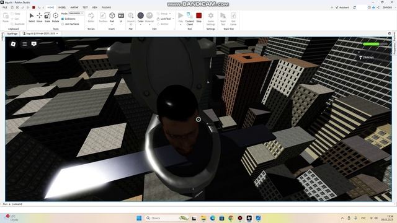Open the Material picker
This screenshot has width=397, height=223.
coord(149,15)
